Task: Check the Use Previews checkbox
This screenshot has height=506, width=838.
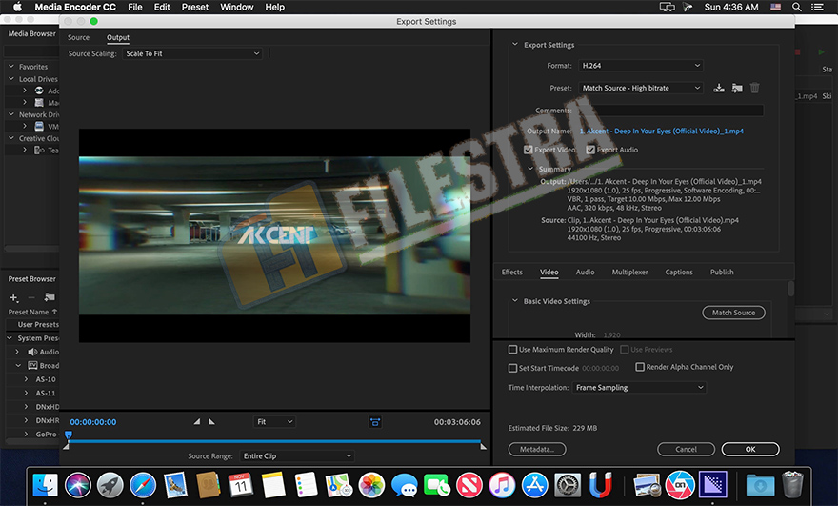Action: [625, 350]
